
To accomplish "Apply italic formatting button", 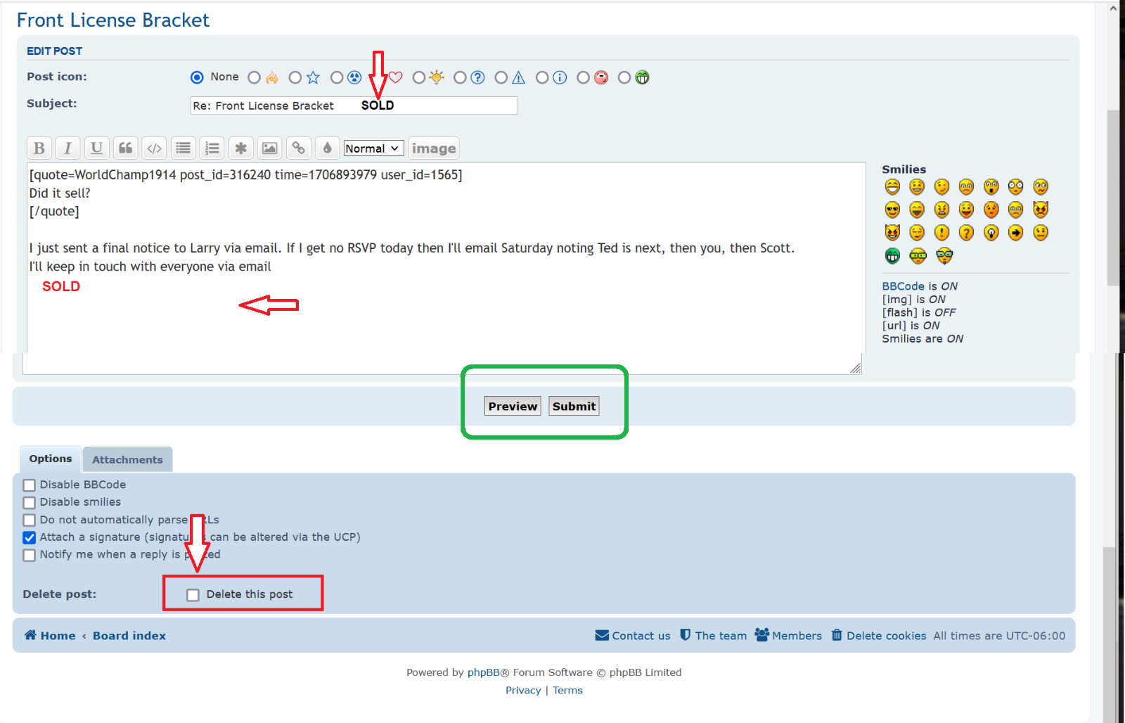I will [67, 148].
